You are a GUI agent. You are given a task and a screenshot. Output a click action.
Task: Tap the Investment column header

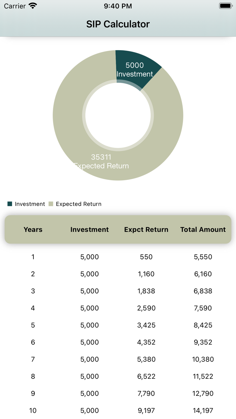point(89,229)
